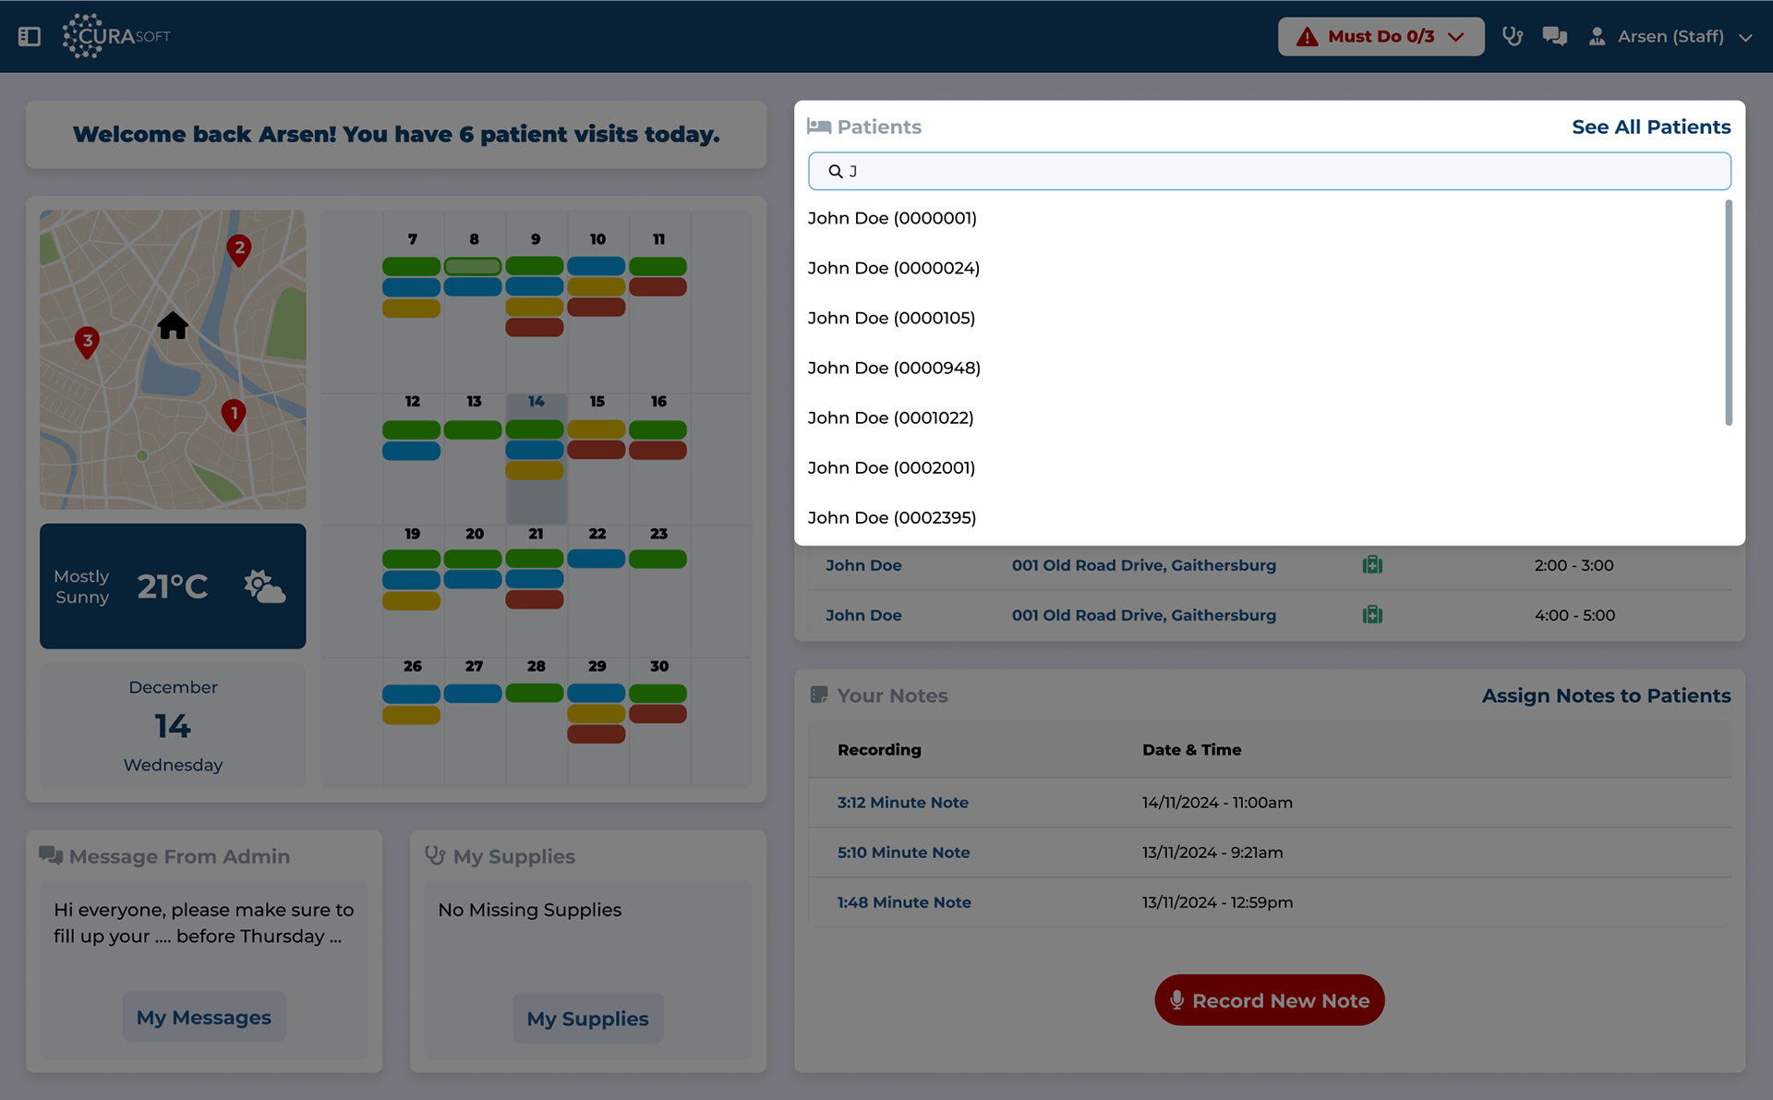Image resolution: width=1773 pixels, height=1100 pixels.
Task: Click map pin number 2
Action: point(239,248)
